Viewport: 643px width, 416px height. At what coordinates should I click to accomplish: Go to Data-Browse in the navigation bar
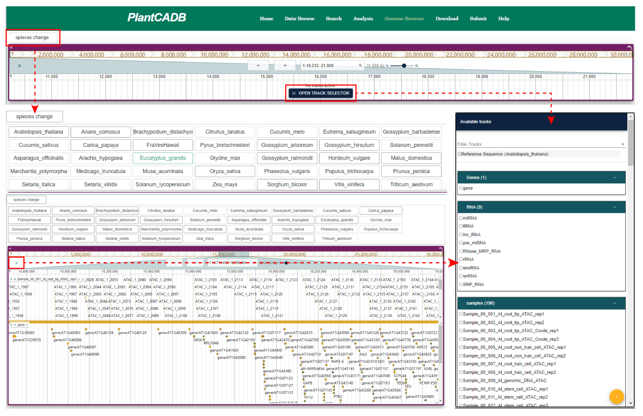300,19
